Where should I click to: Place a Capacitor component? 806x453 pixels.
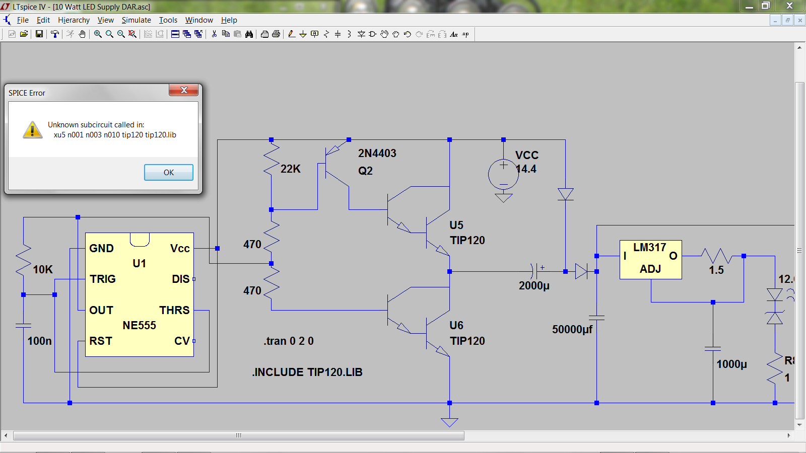click(338, 34)
